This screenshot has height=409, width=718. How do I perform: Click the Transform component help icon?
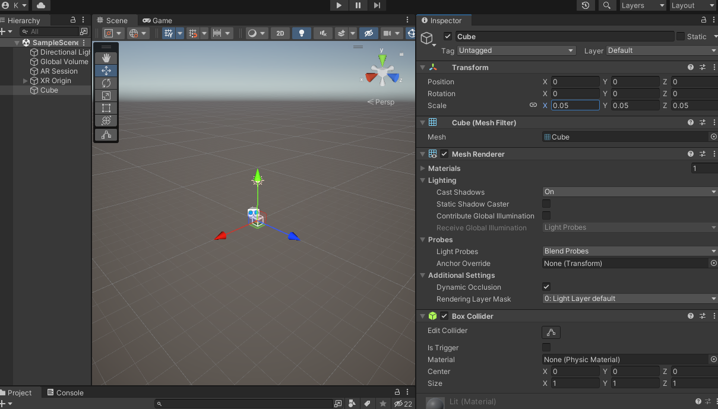tap(691, 68)
